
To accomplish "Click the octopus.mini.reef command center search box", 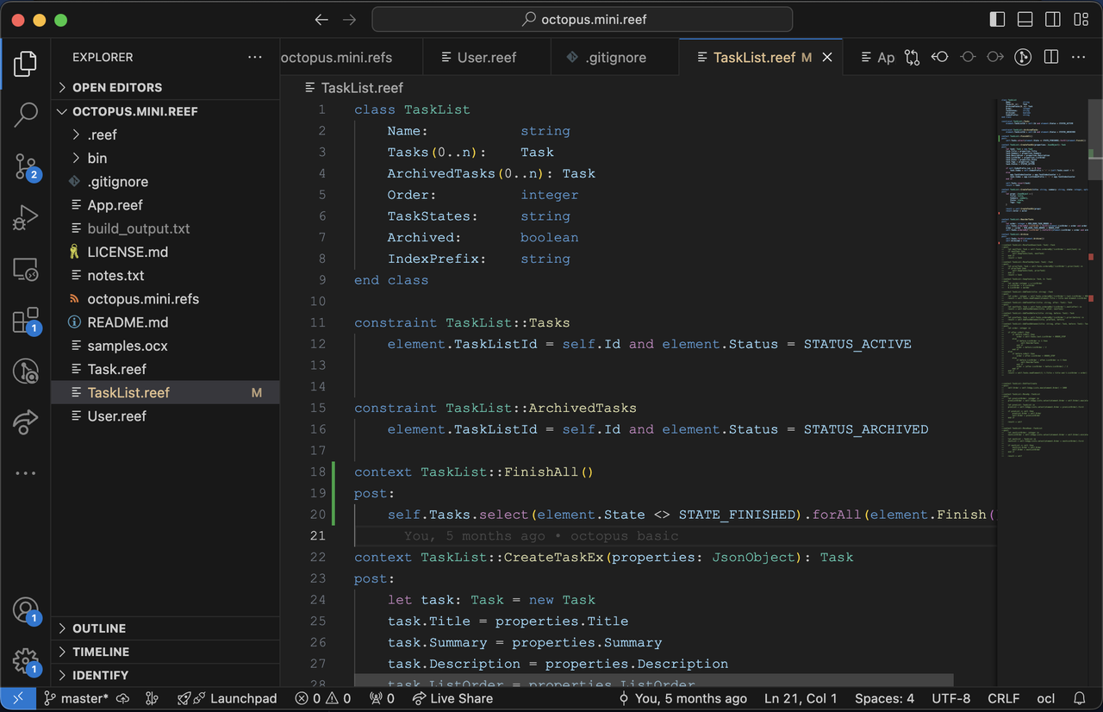I will (583, 19).
